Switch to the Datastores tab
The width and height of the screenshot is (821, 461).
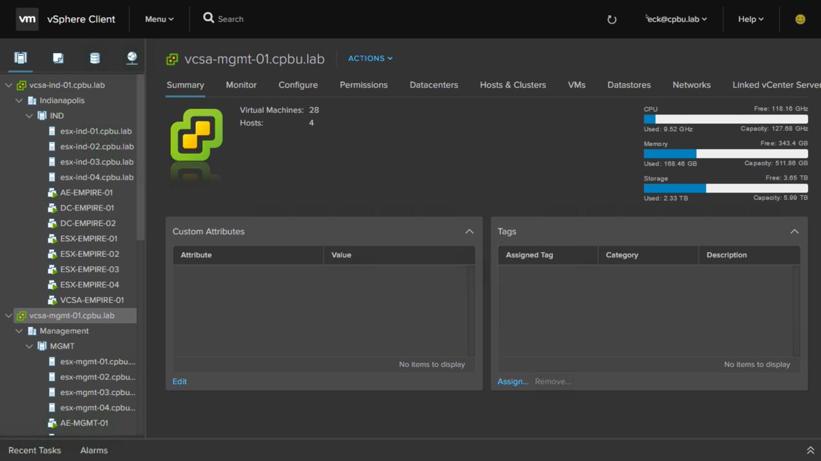[x=629, y=85]
